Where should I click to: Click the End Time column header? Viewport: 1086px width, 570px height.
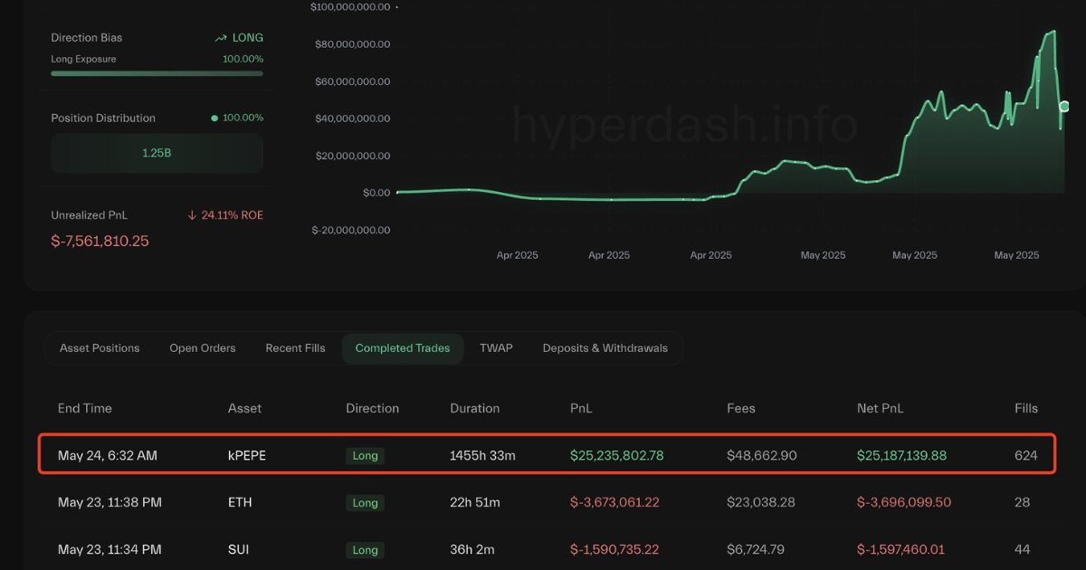click(84, 408)
